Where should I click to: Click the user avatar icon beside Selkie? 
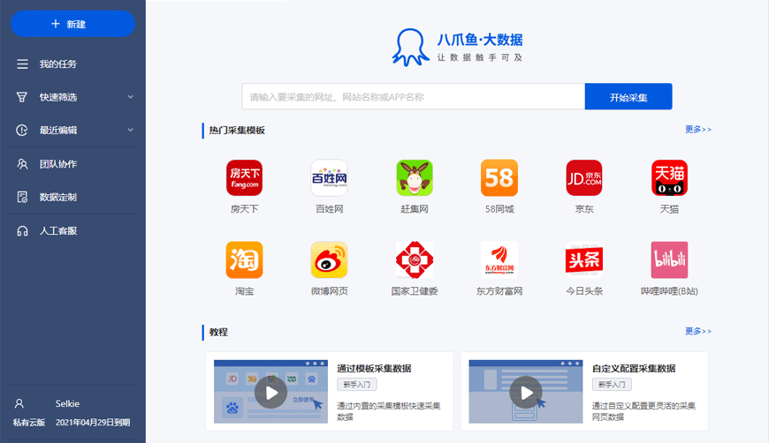click(19, 403)
